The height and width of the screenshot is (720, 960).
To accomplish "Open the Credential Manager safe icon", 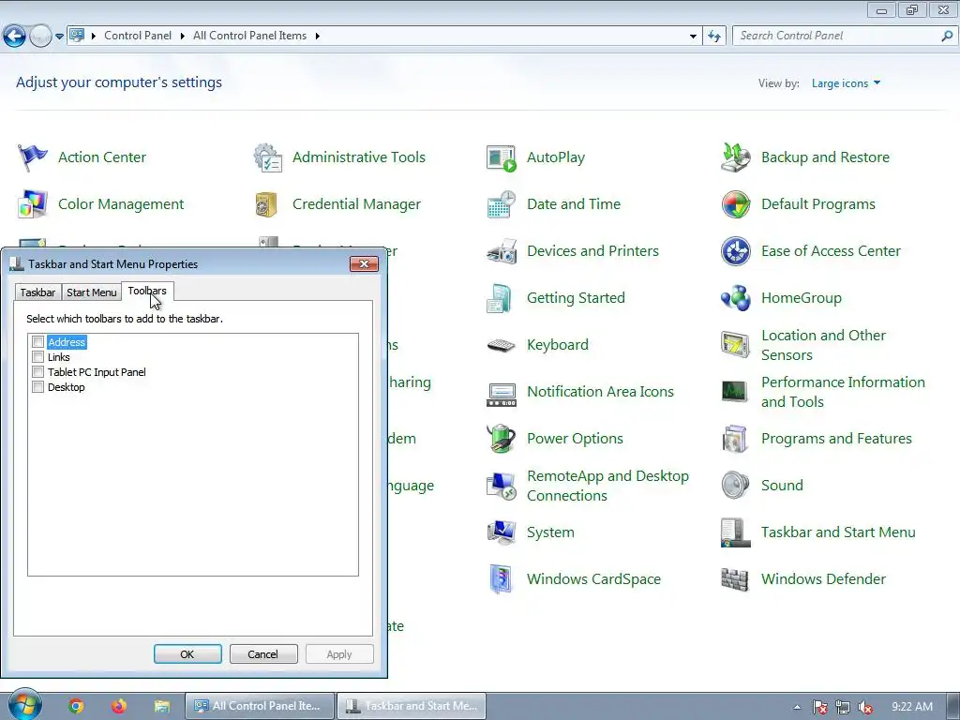I will pos(266,203).
